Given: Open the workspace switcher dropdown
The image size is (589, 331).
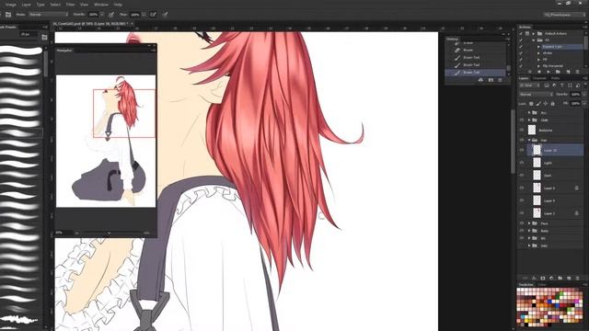Looking at the screenshot, I should click(x=564, y=15).
